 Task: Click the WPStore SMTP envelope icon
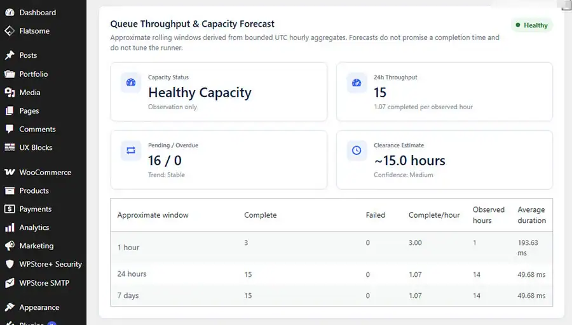click(10, 282)
